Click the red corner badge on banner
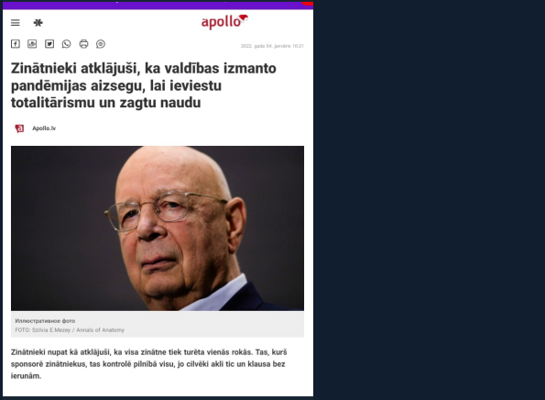The image size is (545, 400). click(x=308, y=4)
